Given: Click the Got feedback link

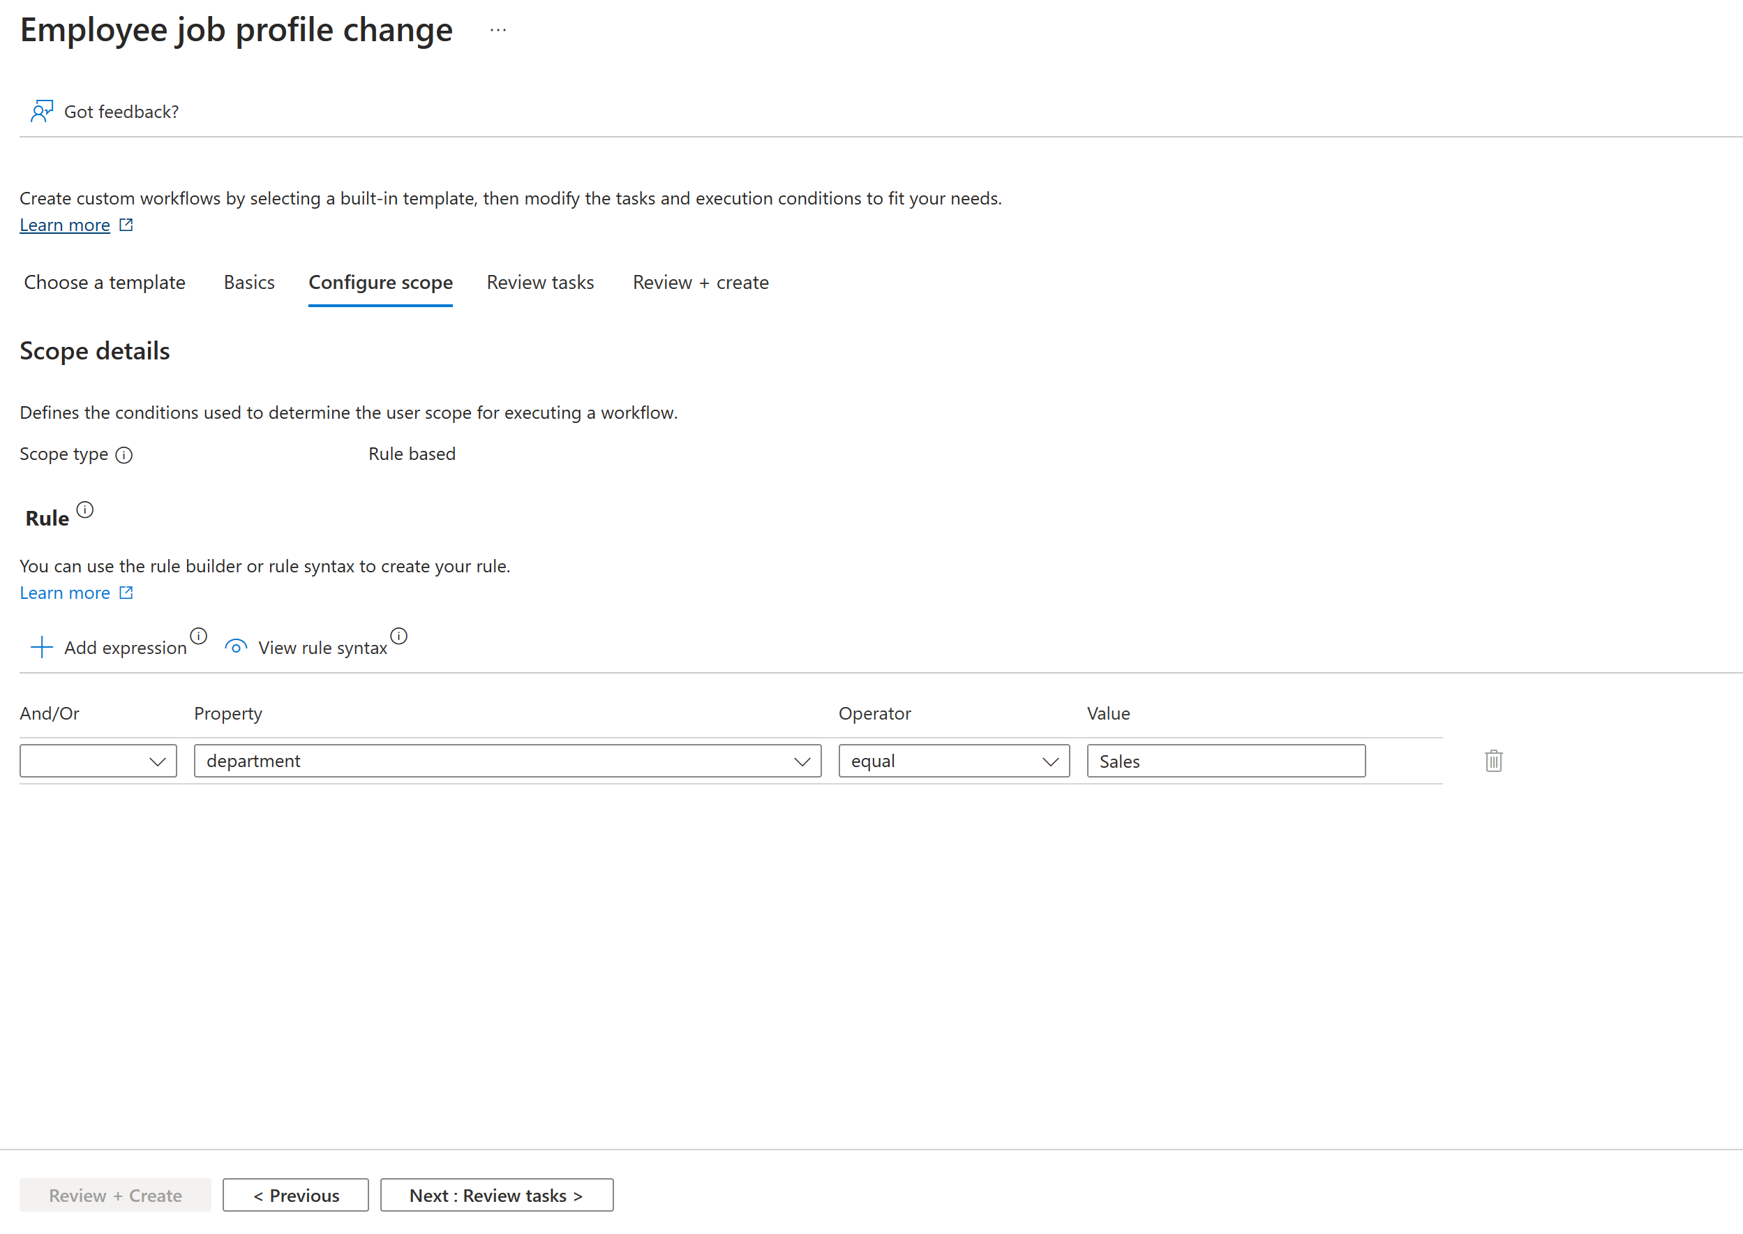Looking at the screenshot, I should pyautogui.click(x=121, y=110).
